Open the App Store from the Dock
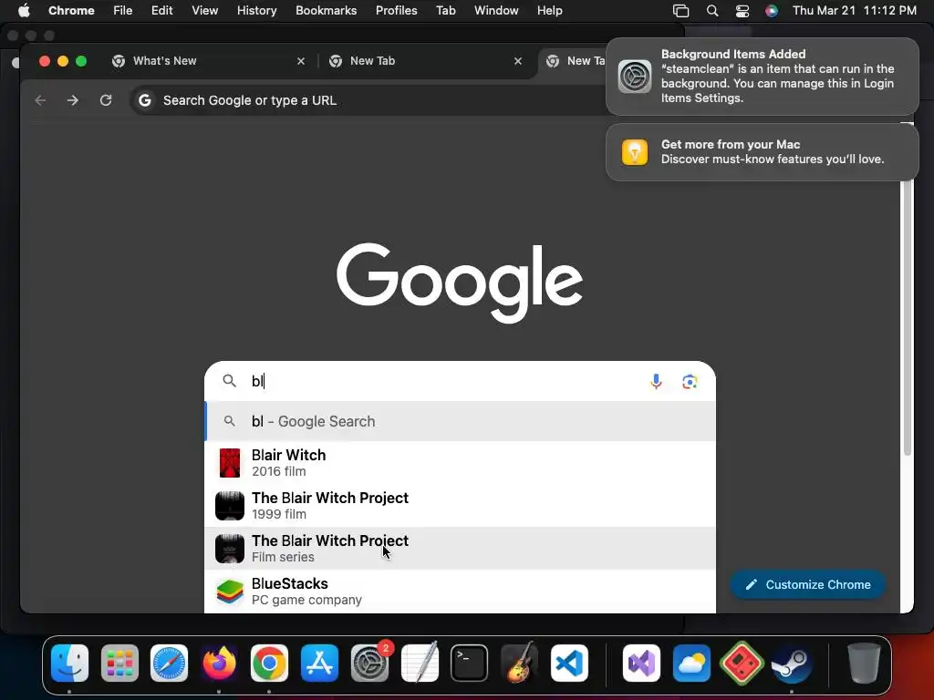This screenshot has height=700, width=934. click(319, 664)
